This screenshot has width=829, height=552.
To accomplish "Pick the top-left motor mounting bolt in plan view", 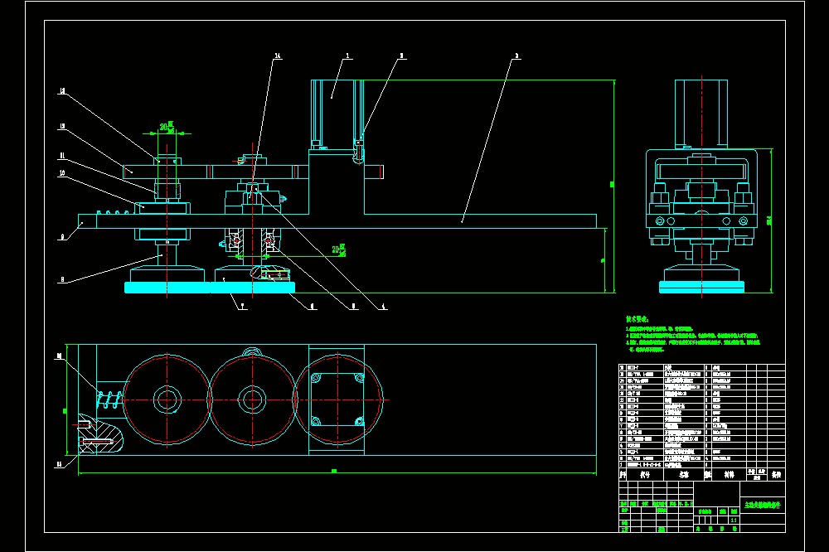I will [316, 378].
